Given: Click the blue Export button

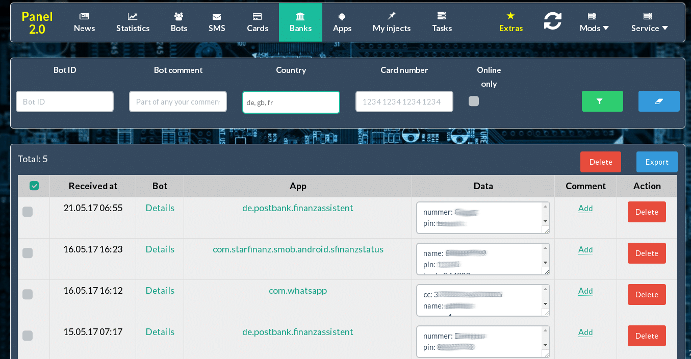Looking at the screenshot, I should [x=656, y=162].
